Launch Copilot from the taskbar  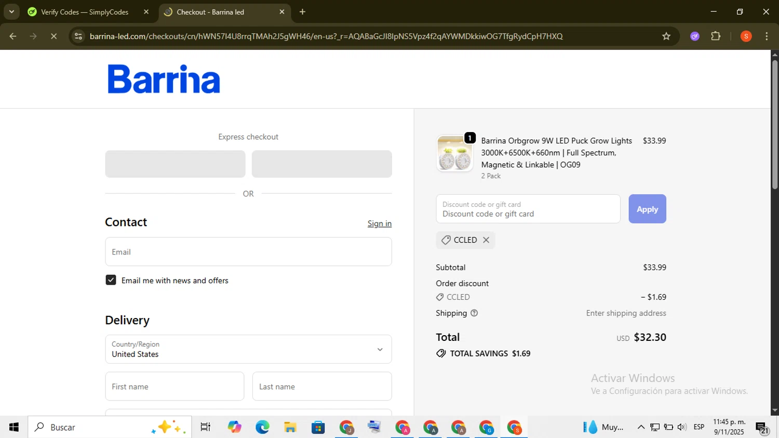pyautogui.click(x=235, y=427)
